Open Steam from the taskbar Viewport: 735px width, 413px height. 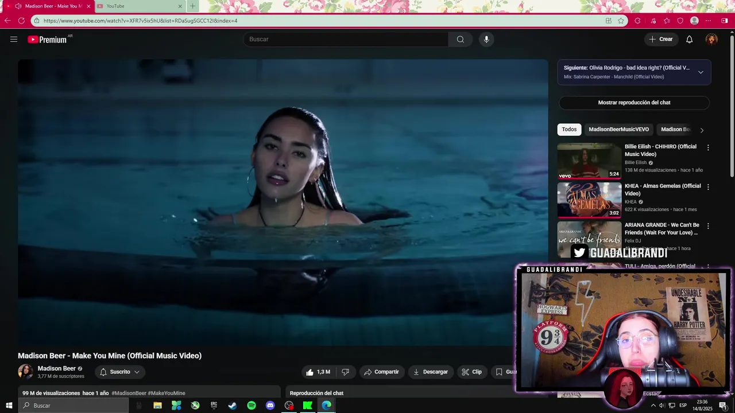233,406
